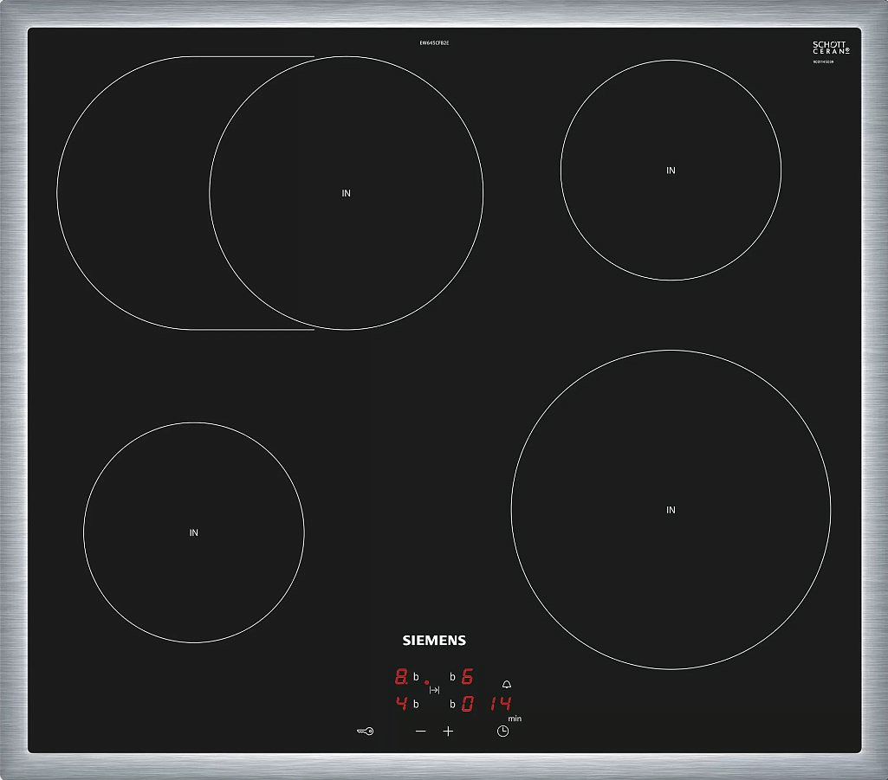Select the red 6 power level digit
This screenshot has height=780, width=888.
point(467,677)
